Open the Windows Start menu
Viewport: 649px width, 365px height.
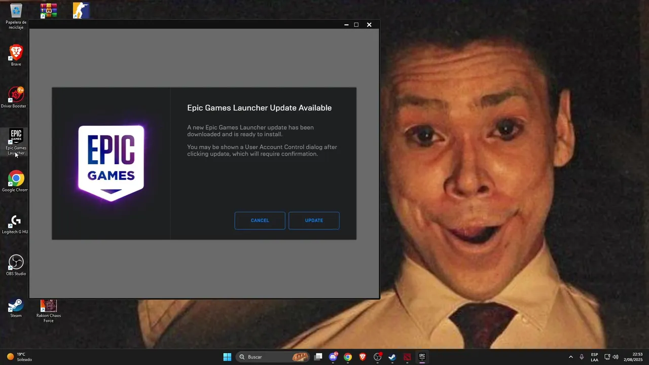tap(227, 357)
